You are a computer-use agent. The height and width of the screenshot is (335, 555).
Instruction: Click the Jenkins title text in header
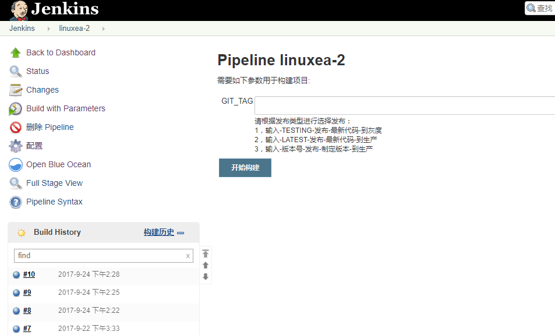65,9
